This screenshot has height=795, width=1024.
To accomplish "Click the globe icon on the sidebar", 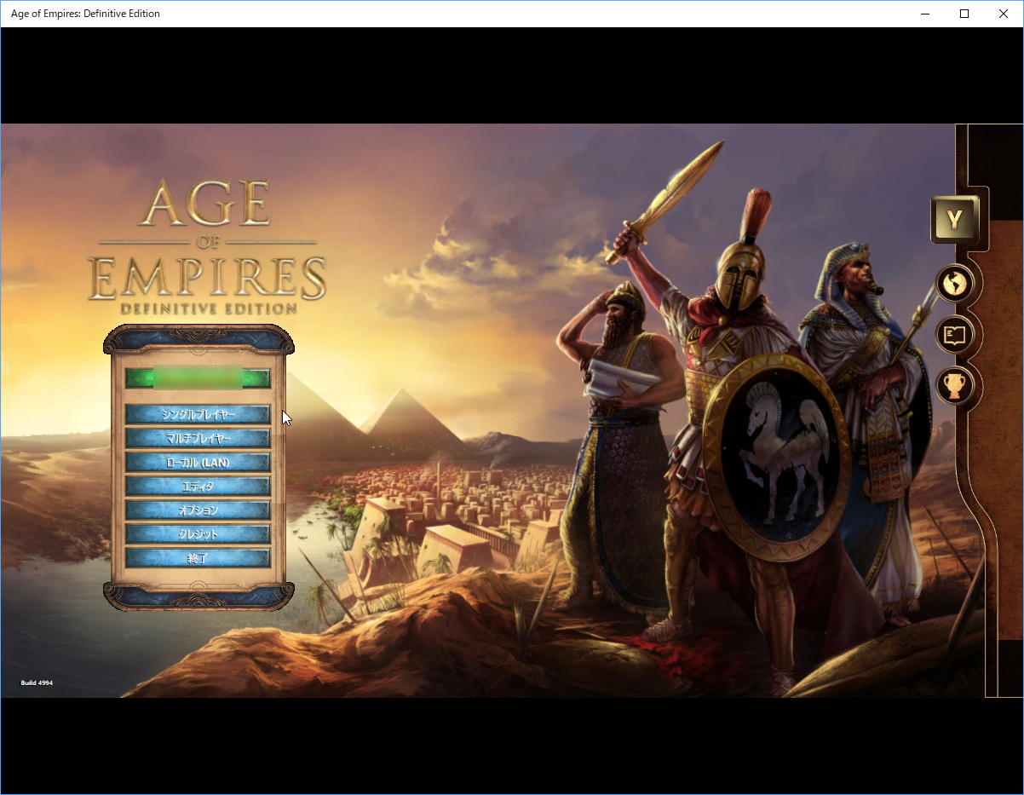I will click(x=954, y=283).
